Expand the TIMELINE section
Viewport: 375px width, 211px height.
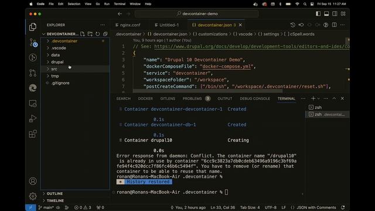coord(76,200)
